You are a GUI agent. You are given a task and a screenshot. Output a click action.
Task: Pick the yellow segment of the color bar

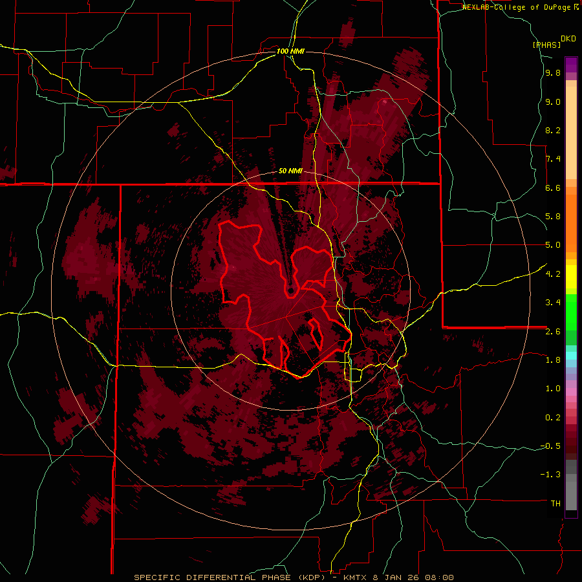[571, 277]
